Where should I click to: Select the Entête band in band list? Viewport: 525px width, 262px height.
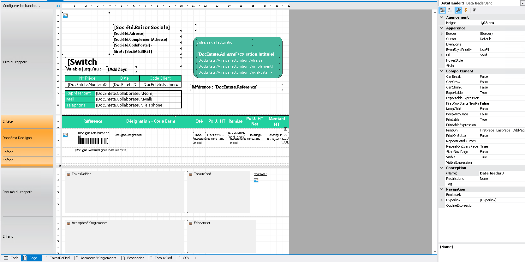click(x=27, y=121)
